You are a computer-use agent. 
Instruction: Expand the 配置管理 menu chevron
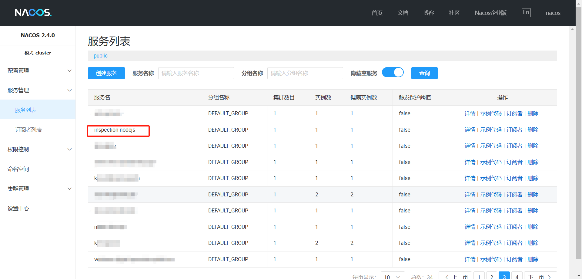pyautogui.click(x=69, y=71)
